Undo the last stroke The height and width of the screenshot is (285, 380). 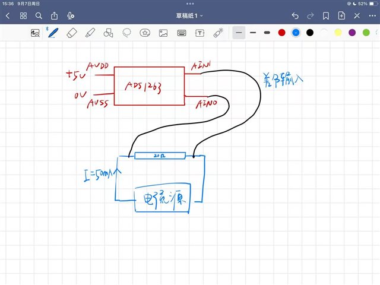pos(295,16)
